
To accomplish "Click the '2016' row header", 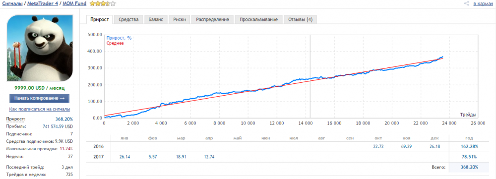I will [98, 147].
